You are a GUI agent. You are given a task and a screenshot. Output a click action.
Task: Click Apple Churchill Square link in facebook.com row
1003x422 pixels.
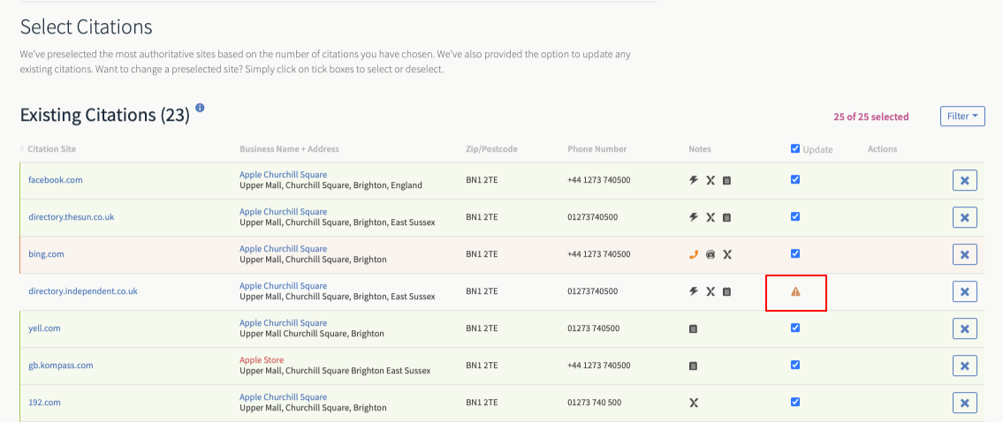coord(284,175)
